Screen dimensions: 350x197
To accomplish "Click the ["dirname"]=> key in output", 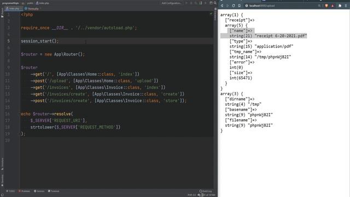I will [x=240, y=99].
